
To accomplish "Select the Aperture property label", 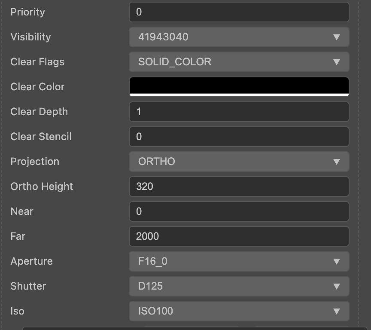I will tap(31, 261).
